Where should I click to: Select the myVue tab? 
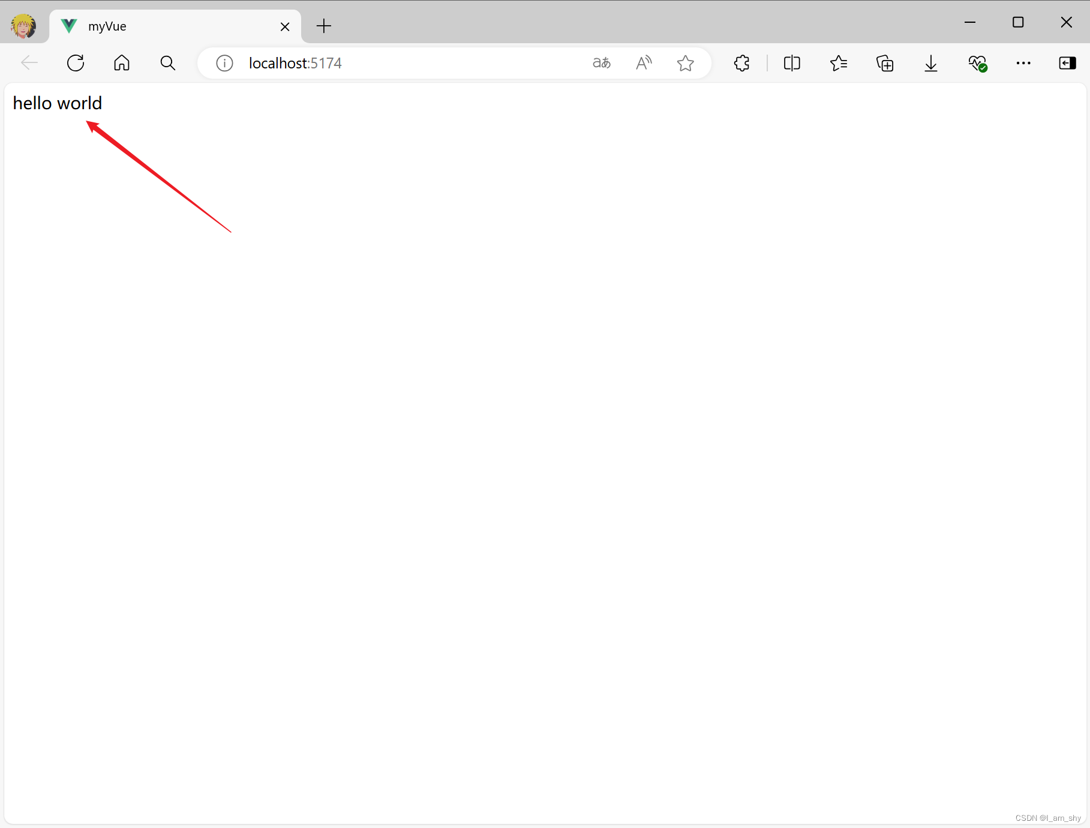pyautogui.click(x=175, y=26)
